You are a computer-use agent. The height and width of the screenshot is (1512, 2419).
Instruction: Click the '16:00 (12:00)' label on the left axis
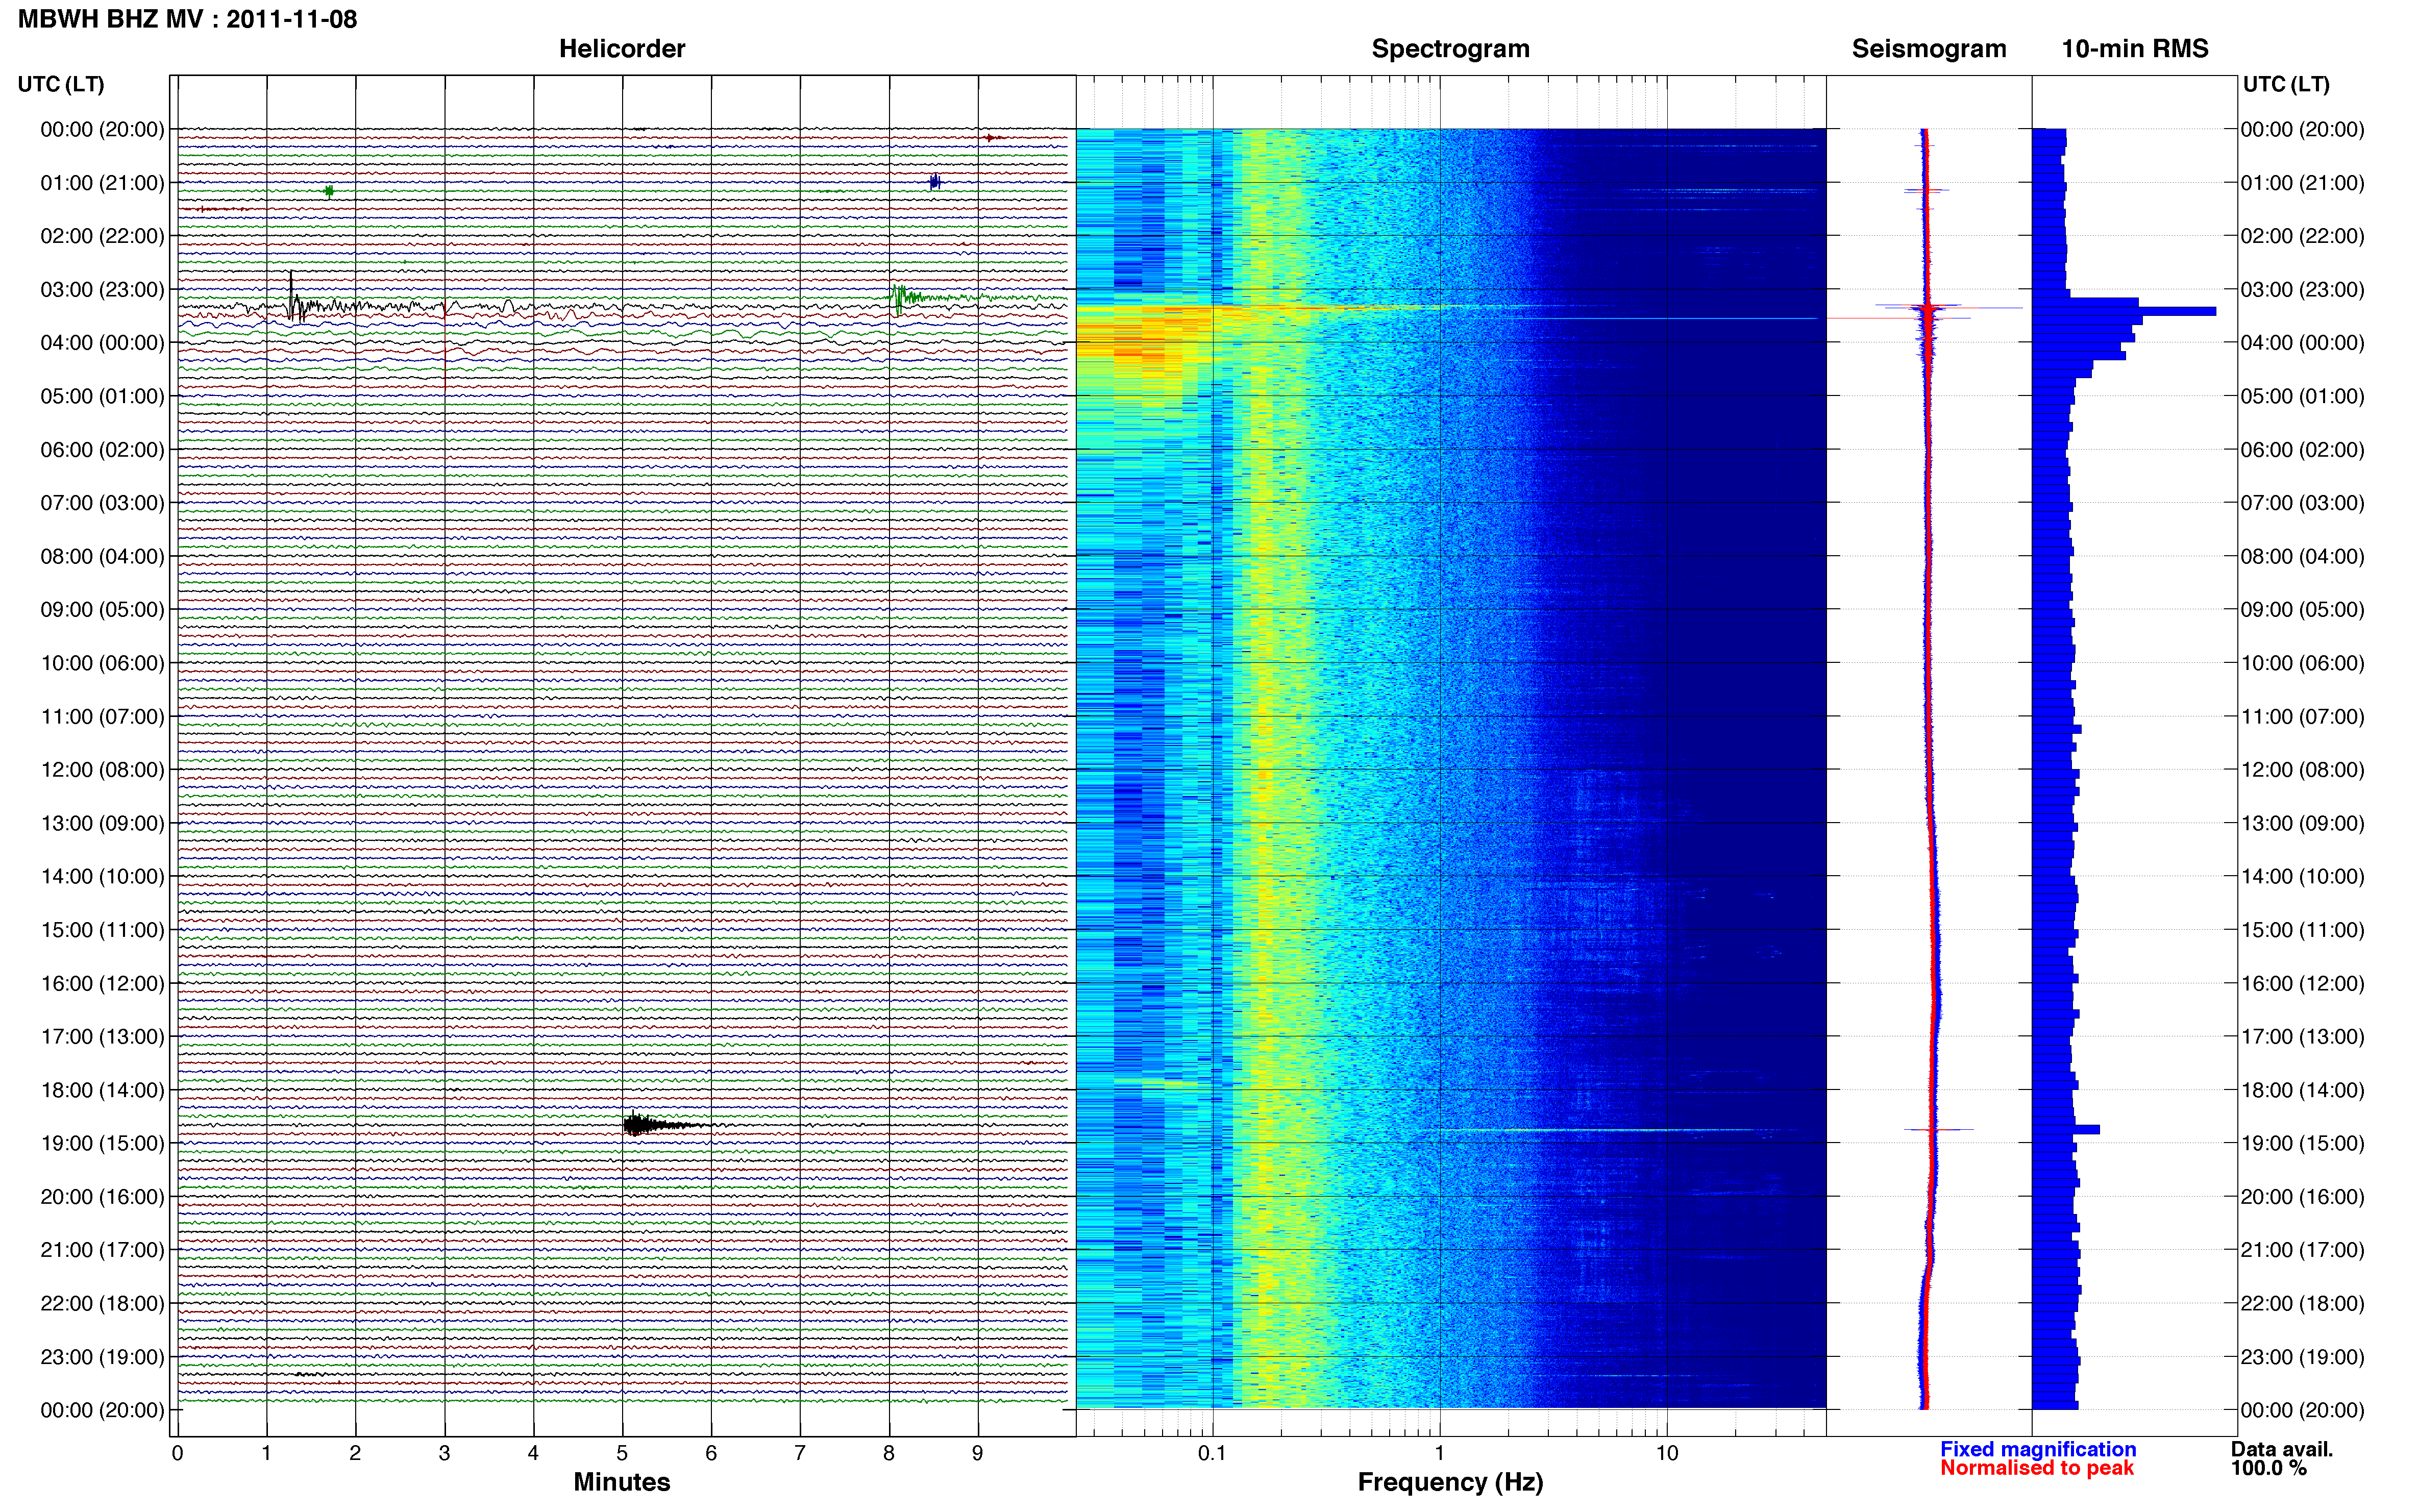point(102,983)
